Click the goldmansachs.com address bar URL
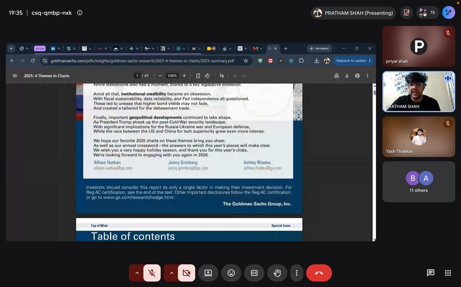The width and height of the screenshot is (461, 287). click(142, 61)
